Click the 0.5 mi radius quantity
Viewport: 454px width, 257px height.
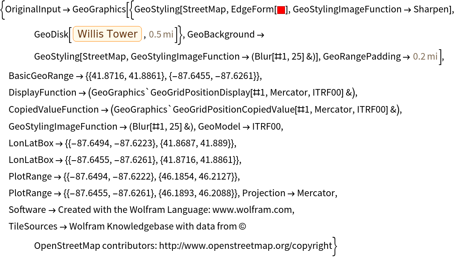click(161, 34)
